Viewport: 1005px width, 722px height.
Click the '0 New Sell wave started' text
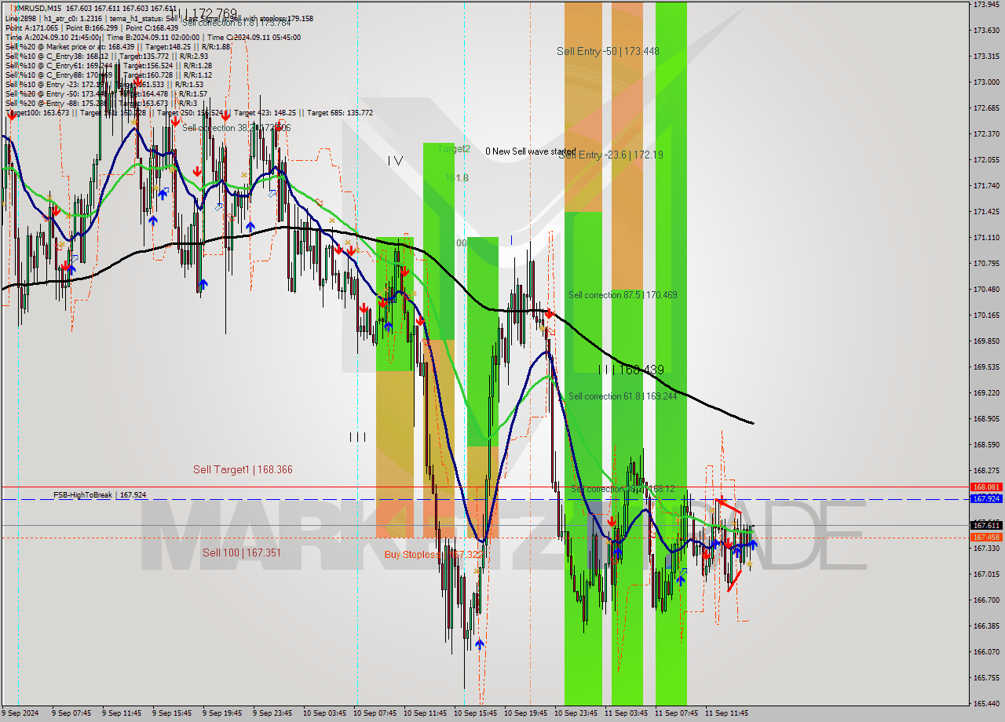(530, 151)
